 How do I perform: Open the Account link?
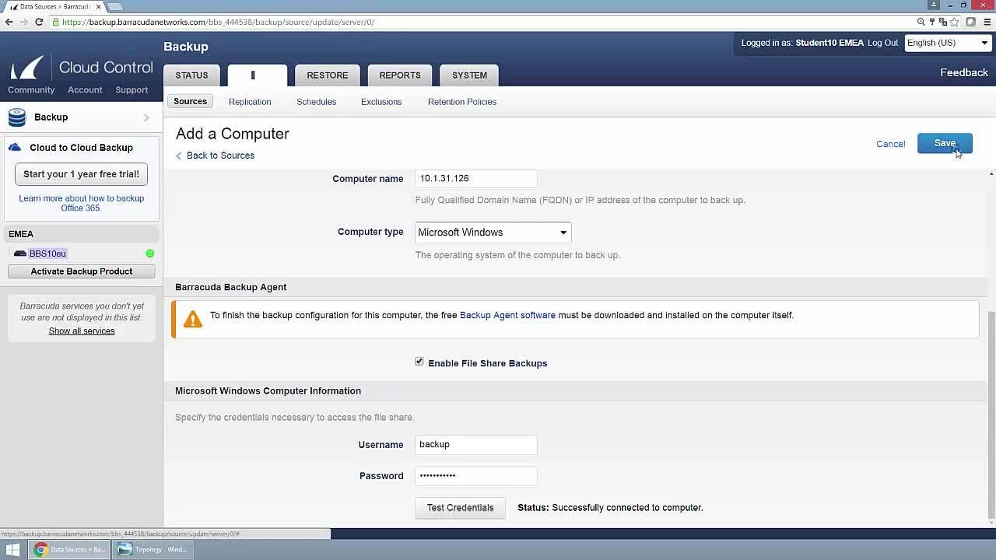[x=85, y=89]
